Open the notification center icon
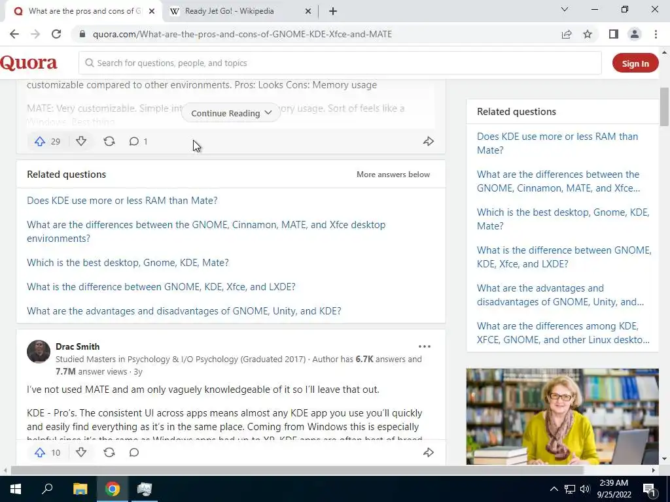This screenshot has height=502, width=670. [x=648, y=489]
